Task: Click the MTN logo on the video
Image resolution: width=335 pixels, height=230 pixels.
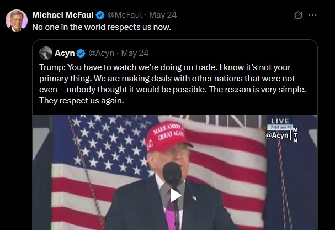Action: 295,135
